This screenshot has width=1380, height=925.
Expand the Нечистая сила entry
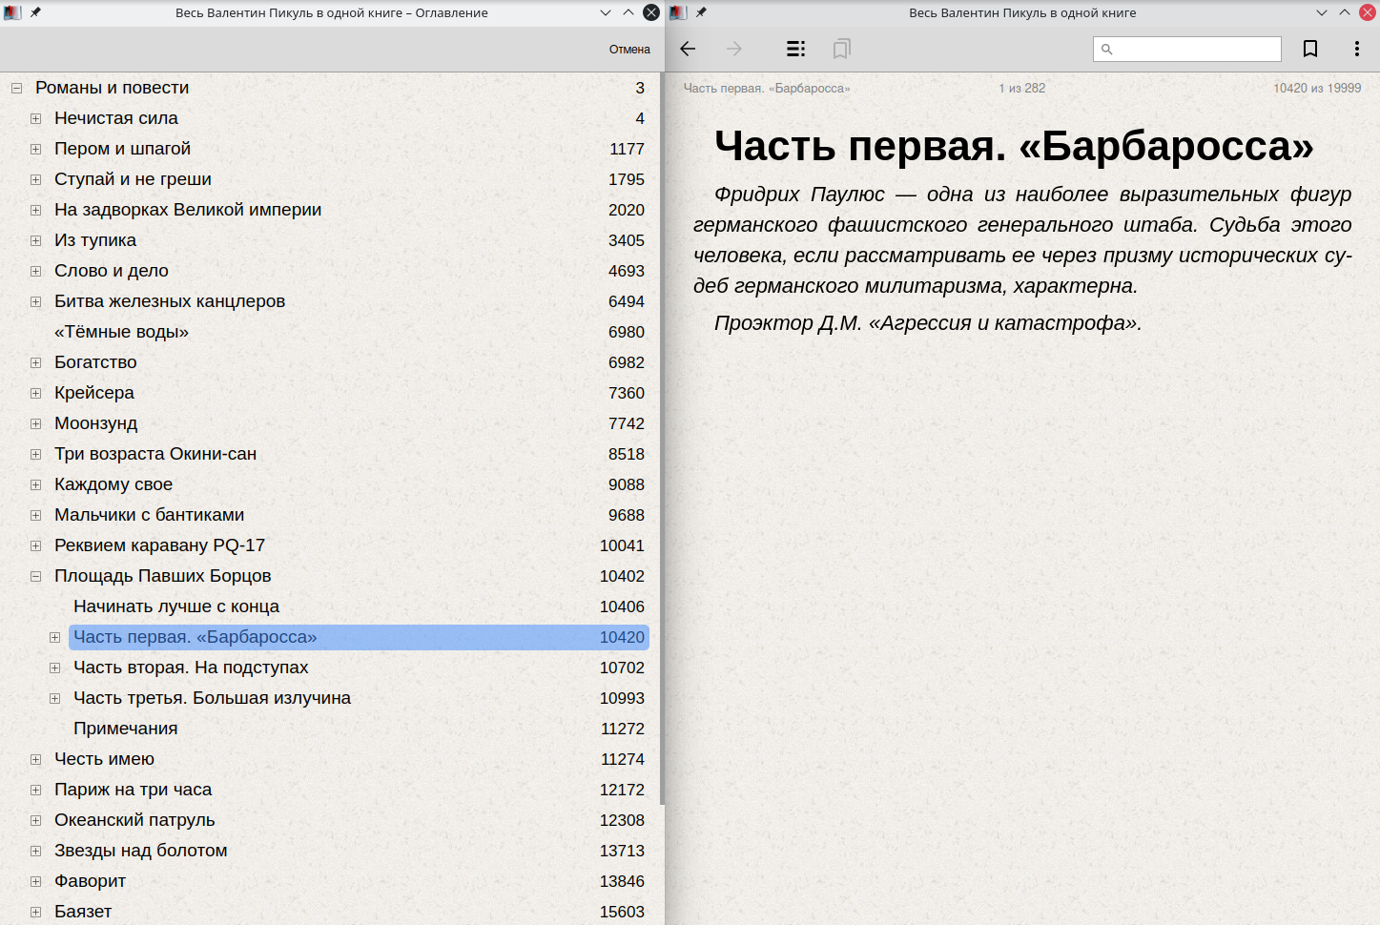[35, 118]
